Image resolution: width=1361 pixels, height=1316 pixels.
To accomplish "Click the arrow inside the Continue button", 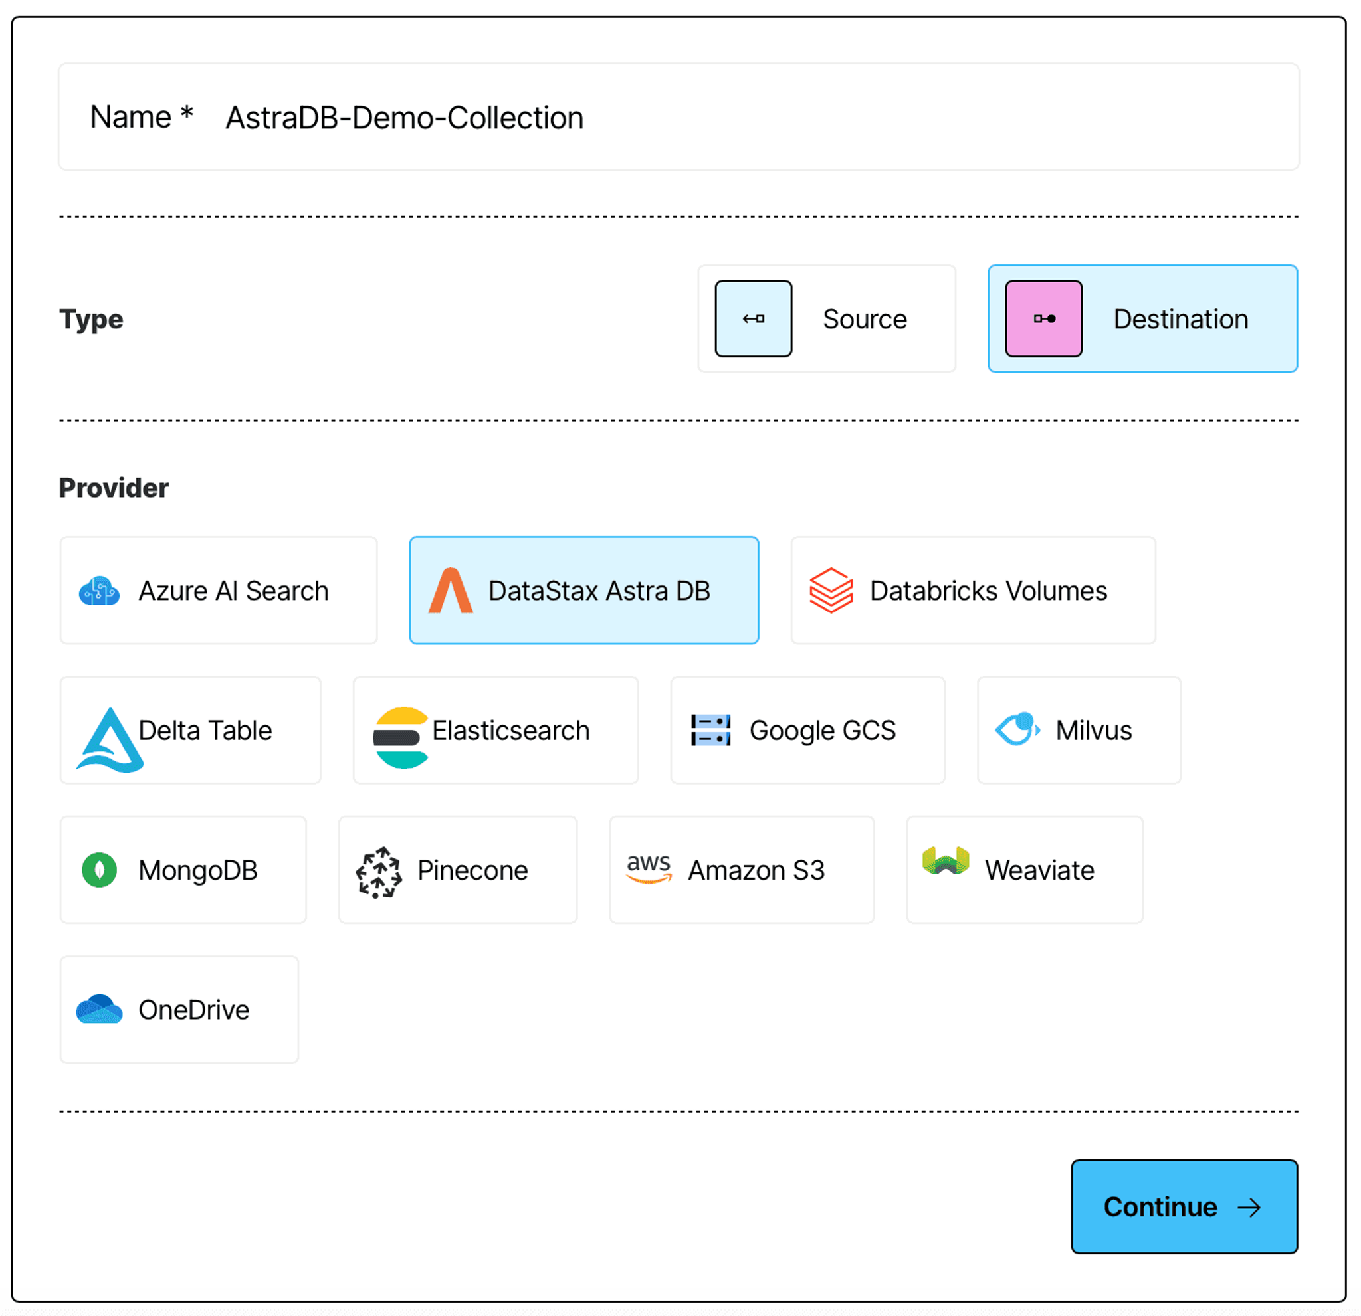I will [1249, 1208].
